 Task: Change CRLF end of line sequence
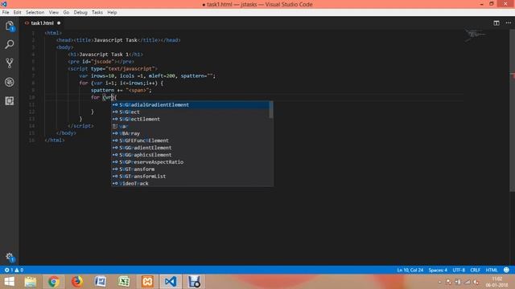pos(476,270)
